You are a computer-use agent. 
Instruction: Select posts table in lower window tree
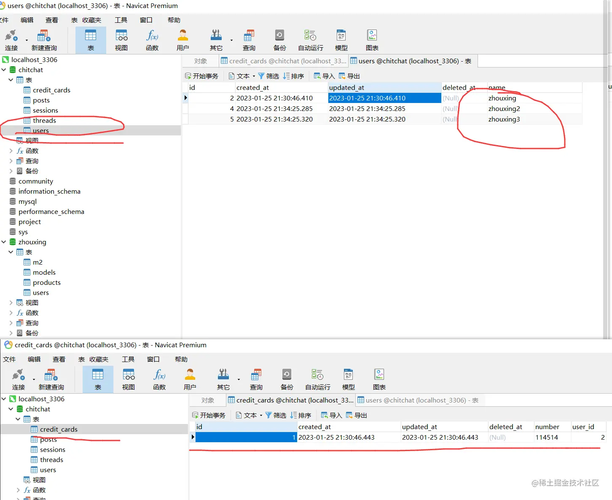[48, 439]
